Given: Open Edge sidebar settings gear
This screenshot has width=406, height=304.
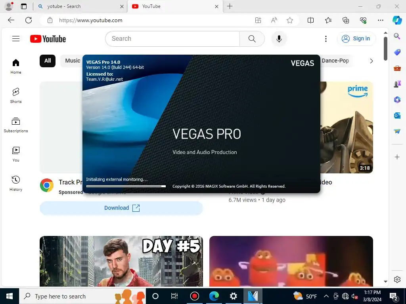Looking at the screenshot, I should point(397,279).
